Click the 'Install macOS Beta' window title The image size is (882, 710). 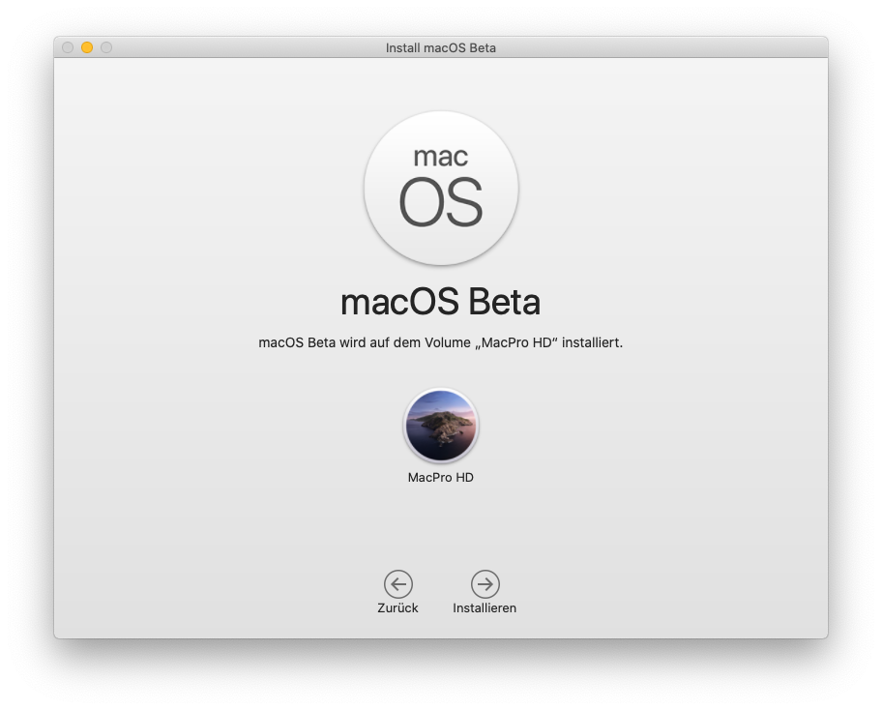point(440,47)
